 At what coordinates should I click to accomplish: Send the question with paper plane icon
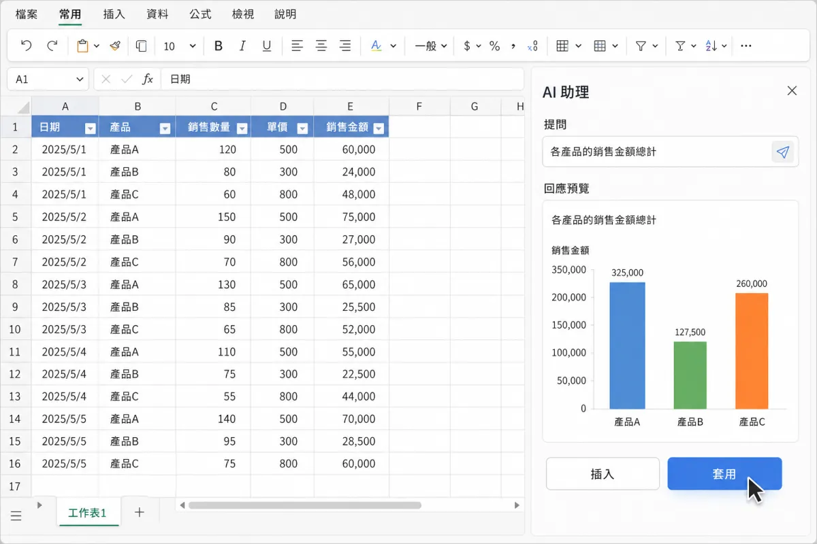pos(783,152)
